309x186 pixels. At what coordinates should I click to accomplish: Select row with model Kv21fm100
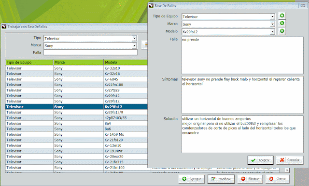coord(76,85)
